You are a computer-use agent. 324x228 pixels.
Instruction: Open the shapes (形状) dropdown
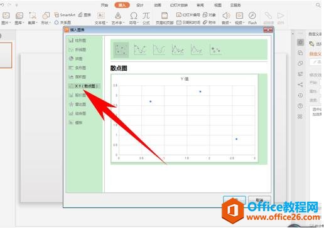(x=46, y=18)
